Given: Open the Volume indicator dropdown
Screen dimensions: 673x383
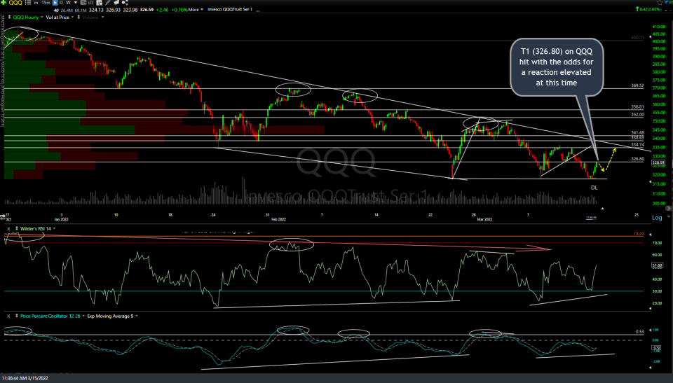Looking at the screenshot, I should (102, 18).
